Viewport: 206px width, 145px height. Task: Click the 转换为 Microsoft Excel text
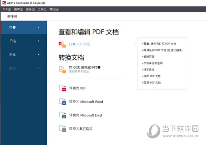(85, 115)
